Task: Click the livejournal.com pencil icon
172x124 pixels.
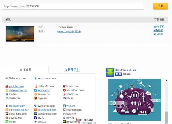Action: [x=36, y=106]
